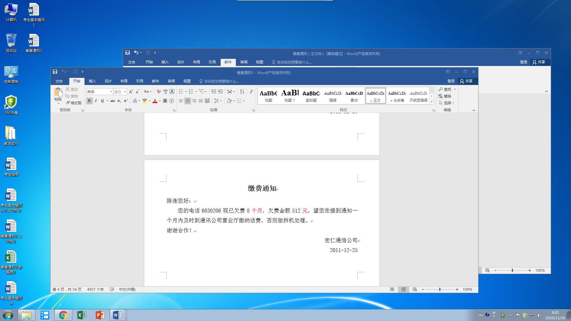Apply superscript formatting
Image resolution: width=571 pixels, height=321 pixels.
coord(126,101)
